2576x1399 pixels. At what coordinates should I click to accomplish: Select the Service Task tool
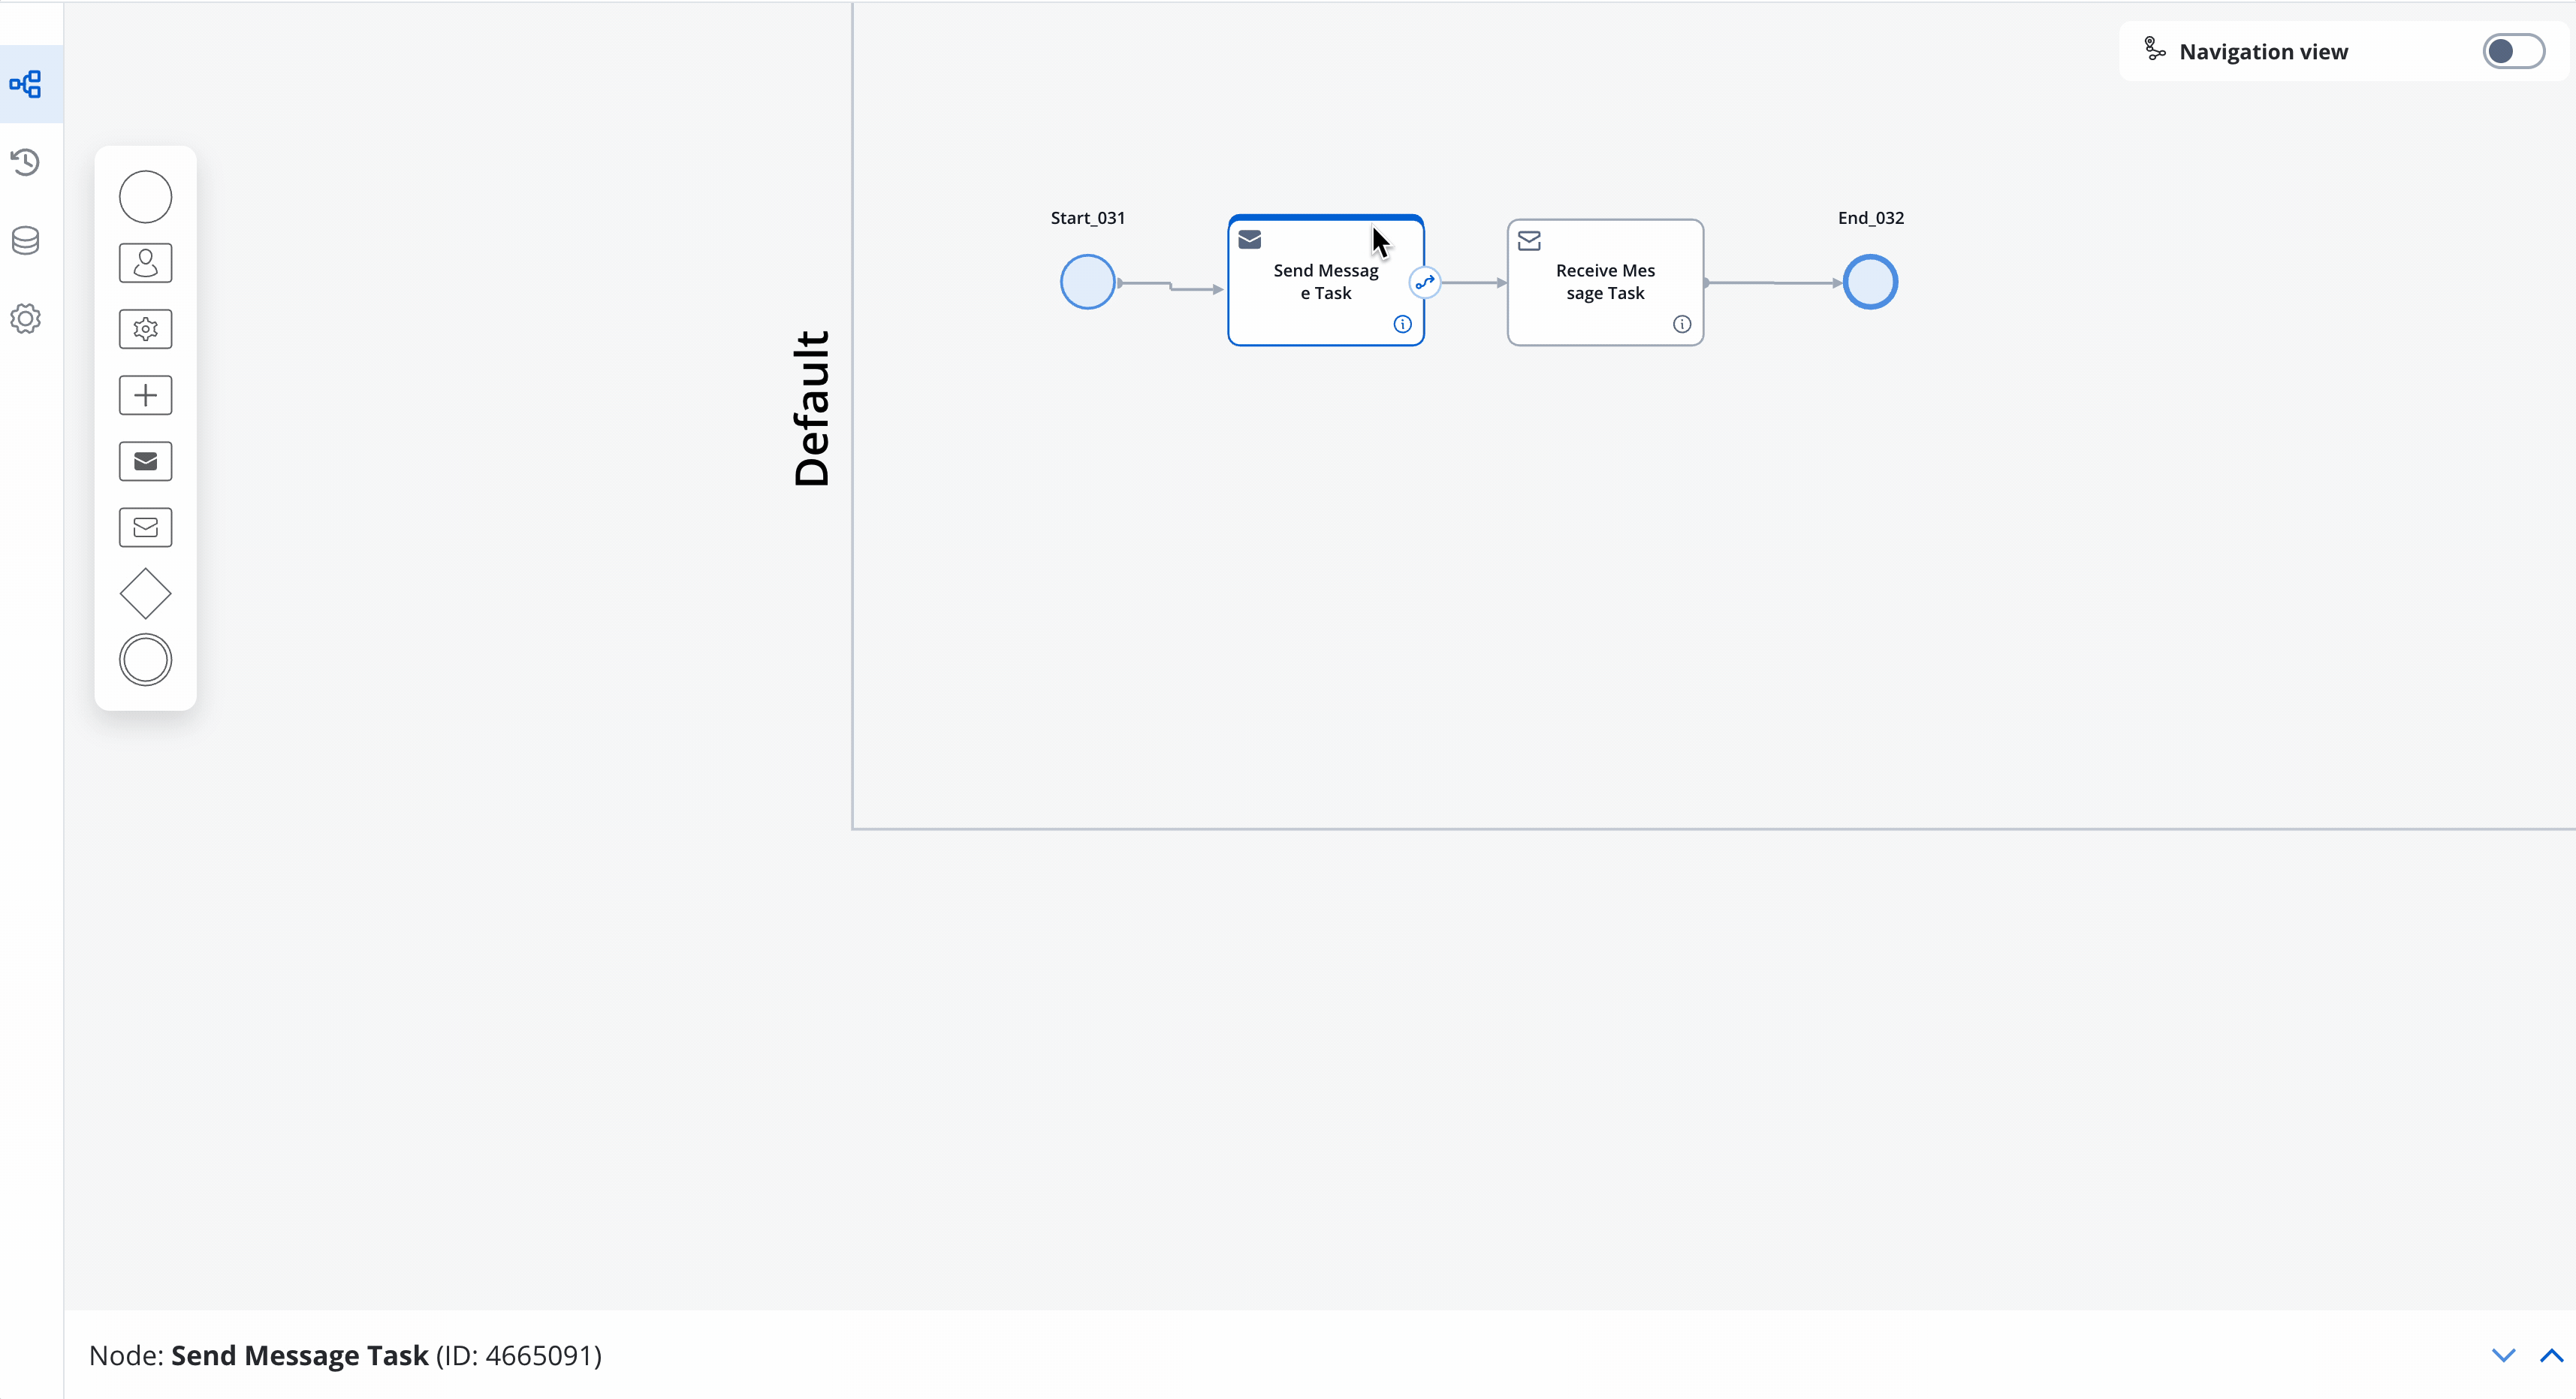pos(146,329)
